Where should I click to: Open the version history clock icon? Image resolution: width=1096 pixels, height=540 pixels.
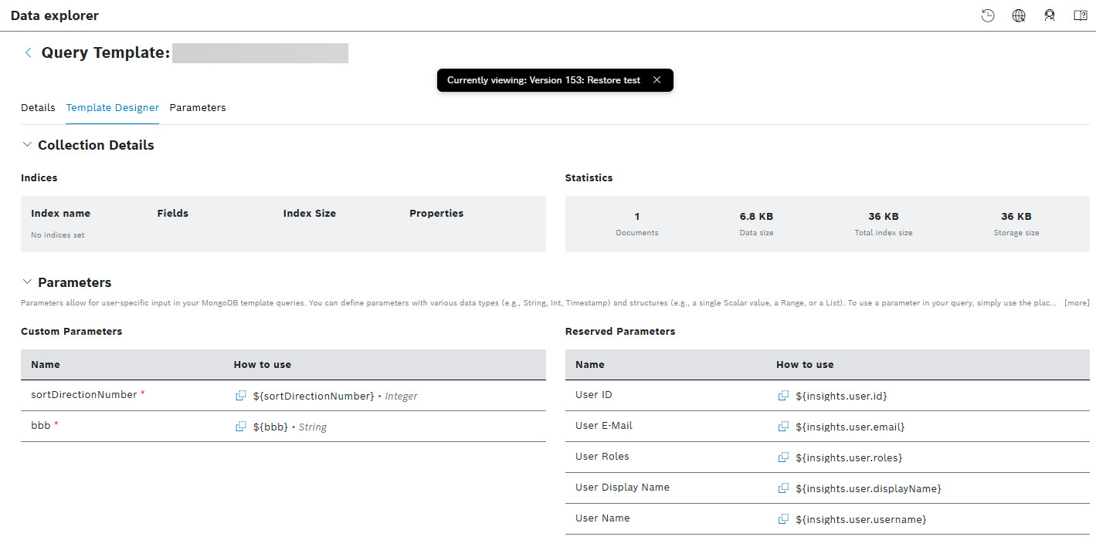point(988,15)
